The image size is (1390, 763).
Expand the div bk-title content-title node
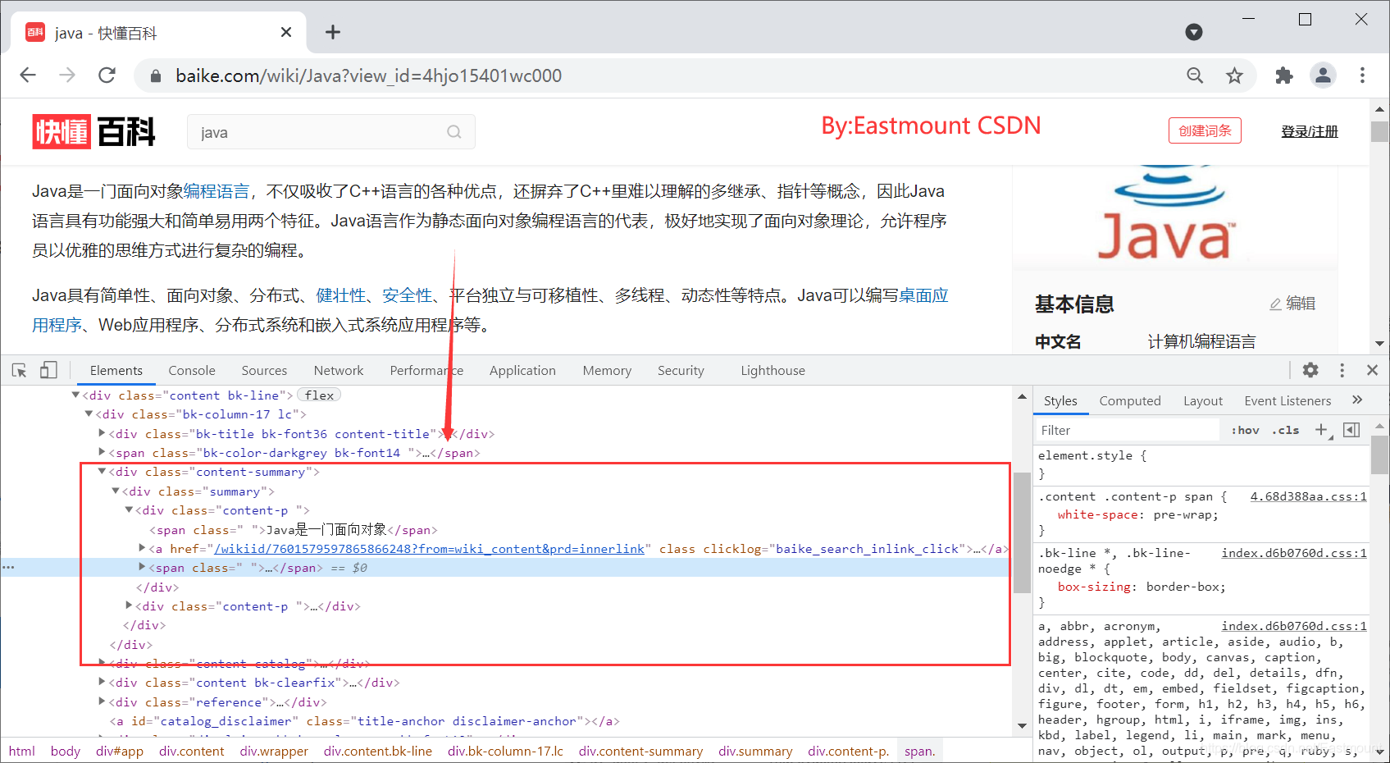pyautogui.click(x=102, y=433)
